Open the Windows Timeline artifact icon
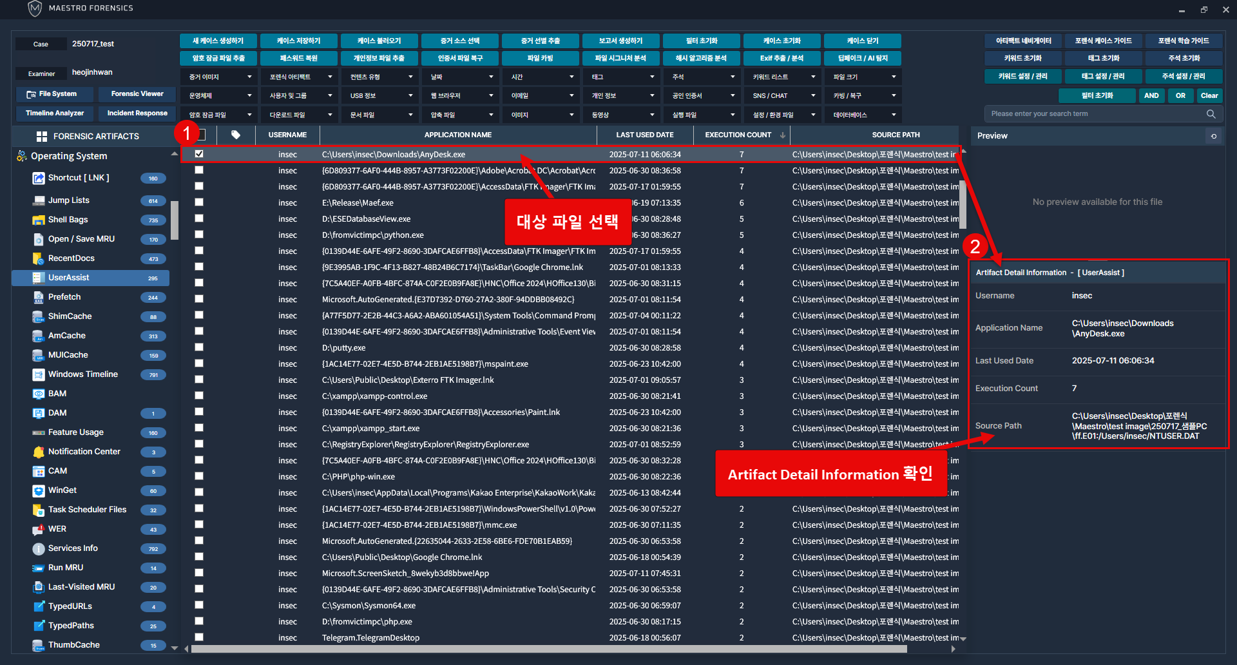The height and width of the screenshot is (665, 1237). coord(39,374)
